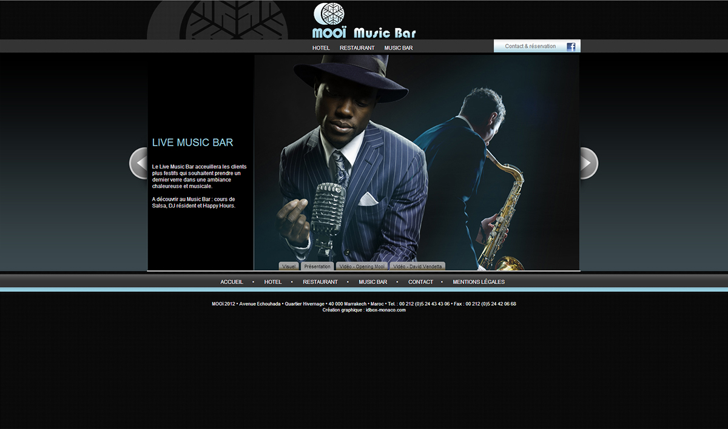Switch to the Présentation tab
The image size is (728, 429).
[x=317, y=266]
